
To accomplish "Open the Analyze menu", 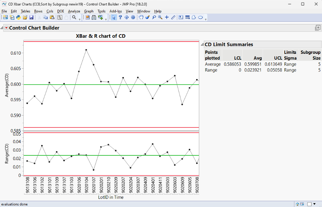I will pos(74,11).
